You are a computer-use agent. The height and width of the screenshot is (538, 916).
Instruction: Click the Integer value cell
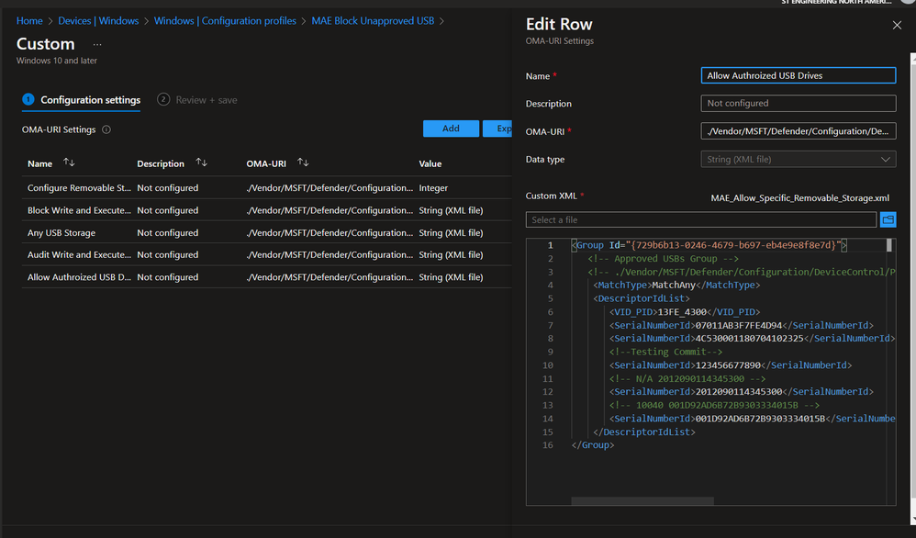(x=433, y=188)
